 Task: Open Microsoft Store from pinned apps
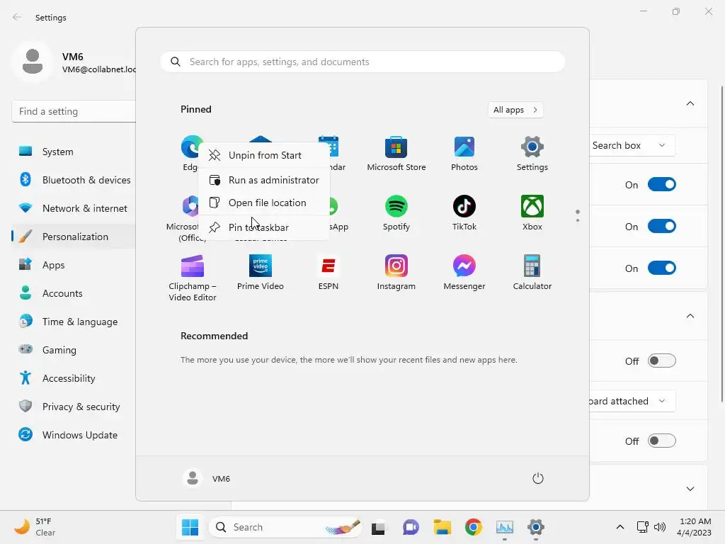click(x=396, y=154)
